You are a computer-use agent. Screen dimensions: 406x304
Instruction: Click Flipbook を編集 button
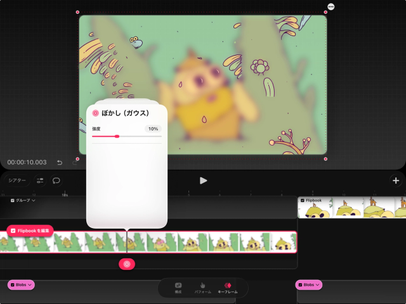click(30, 231)
